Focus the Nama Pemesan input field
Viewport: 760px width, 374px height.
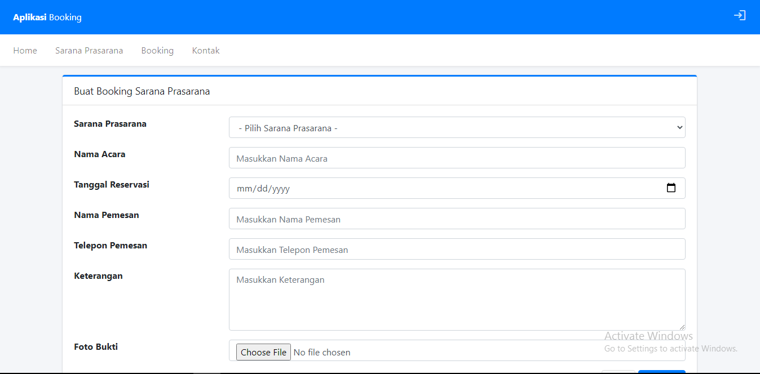[x=457, y=219]
